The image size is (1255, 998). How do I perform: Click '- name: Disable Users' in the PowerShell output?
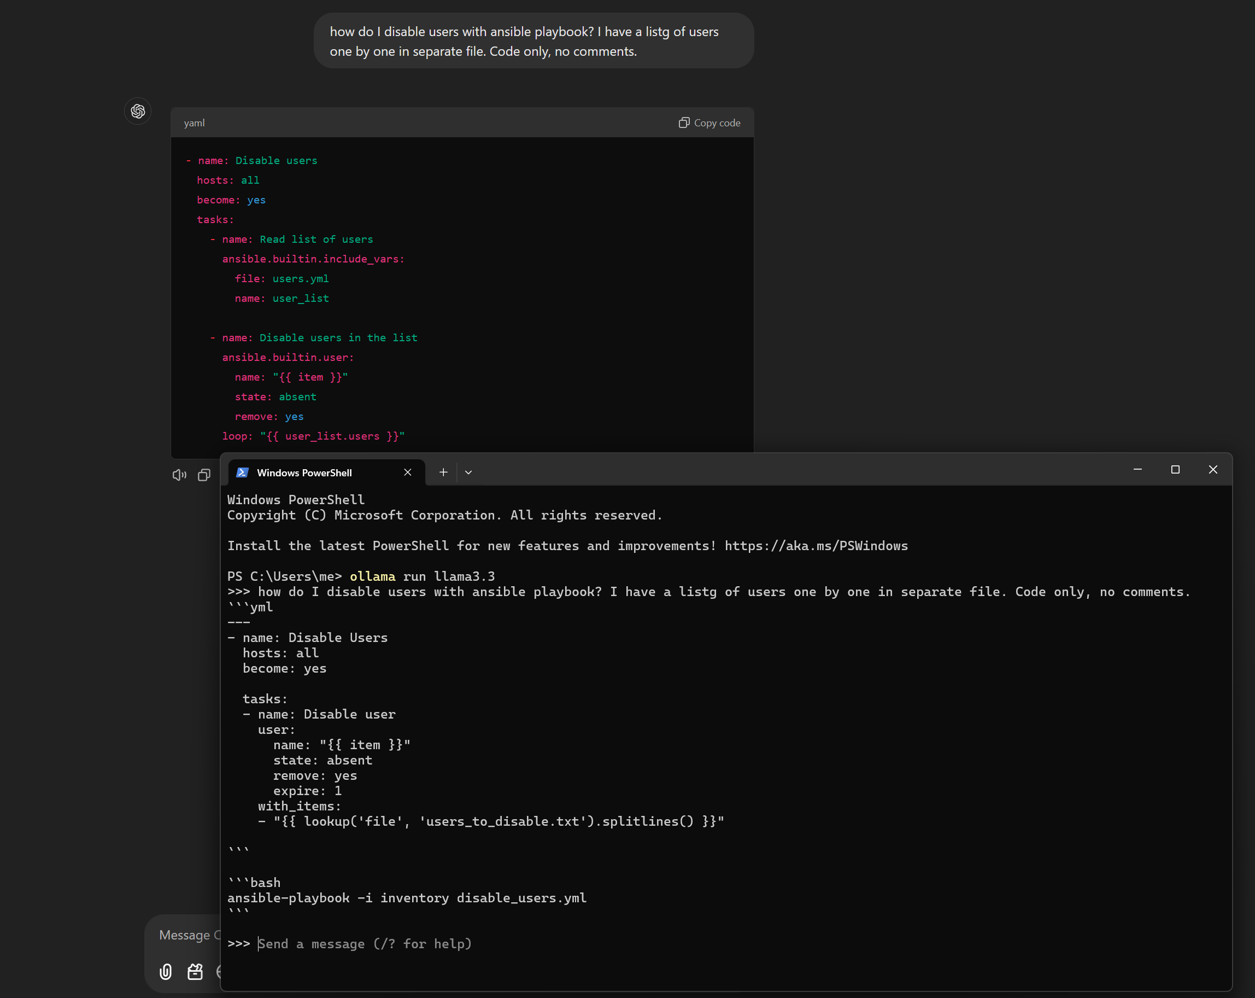point(307,638)
